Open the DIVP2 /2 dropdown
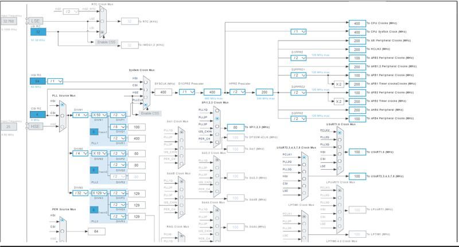 click(x=118, y=153)
